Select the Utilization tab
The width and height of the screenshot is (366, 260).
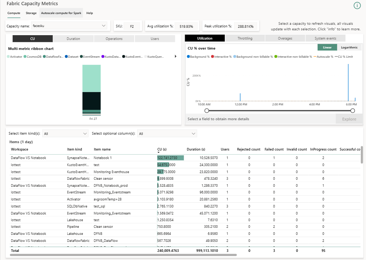point(205,38)
